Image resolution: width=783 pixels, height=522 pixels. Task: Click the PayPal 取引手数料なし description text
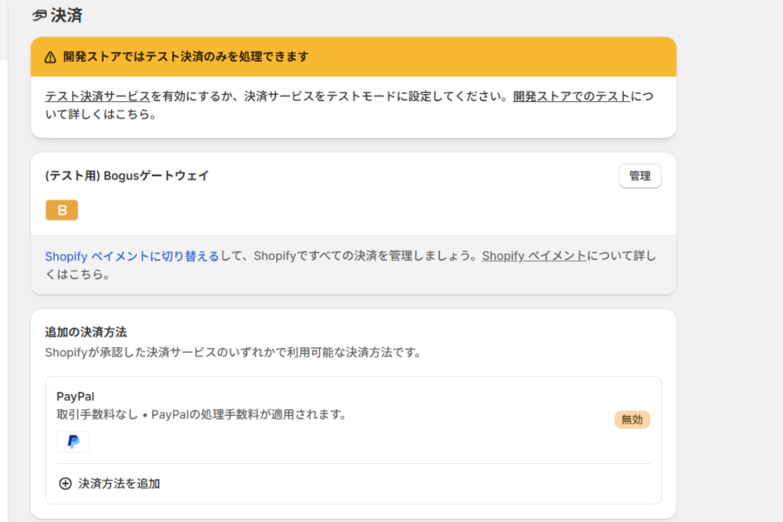(x=202, y=415)
